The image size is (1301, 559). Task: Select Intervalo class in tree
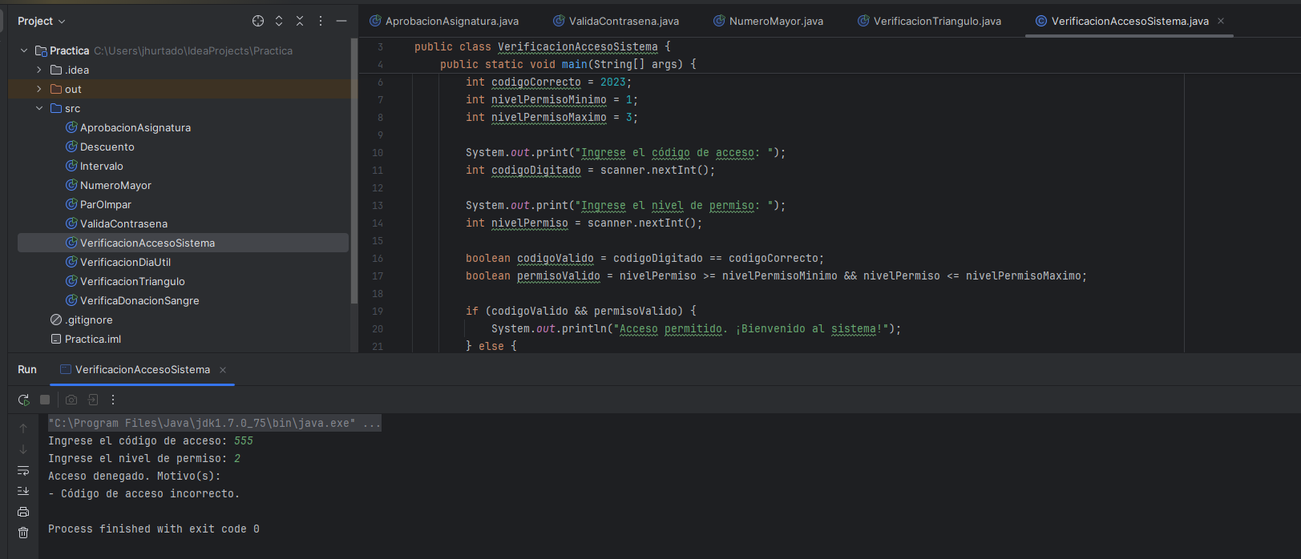(102, 166)
